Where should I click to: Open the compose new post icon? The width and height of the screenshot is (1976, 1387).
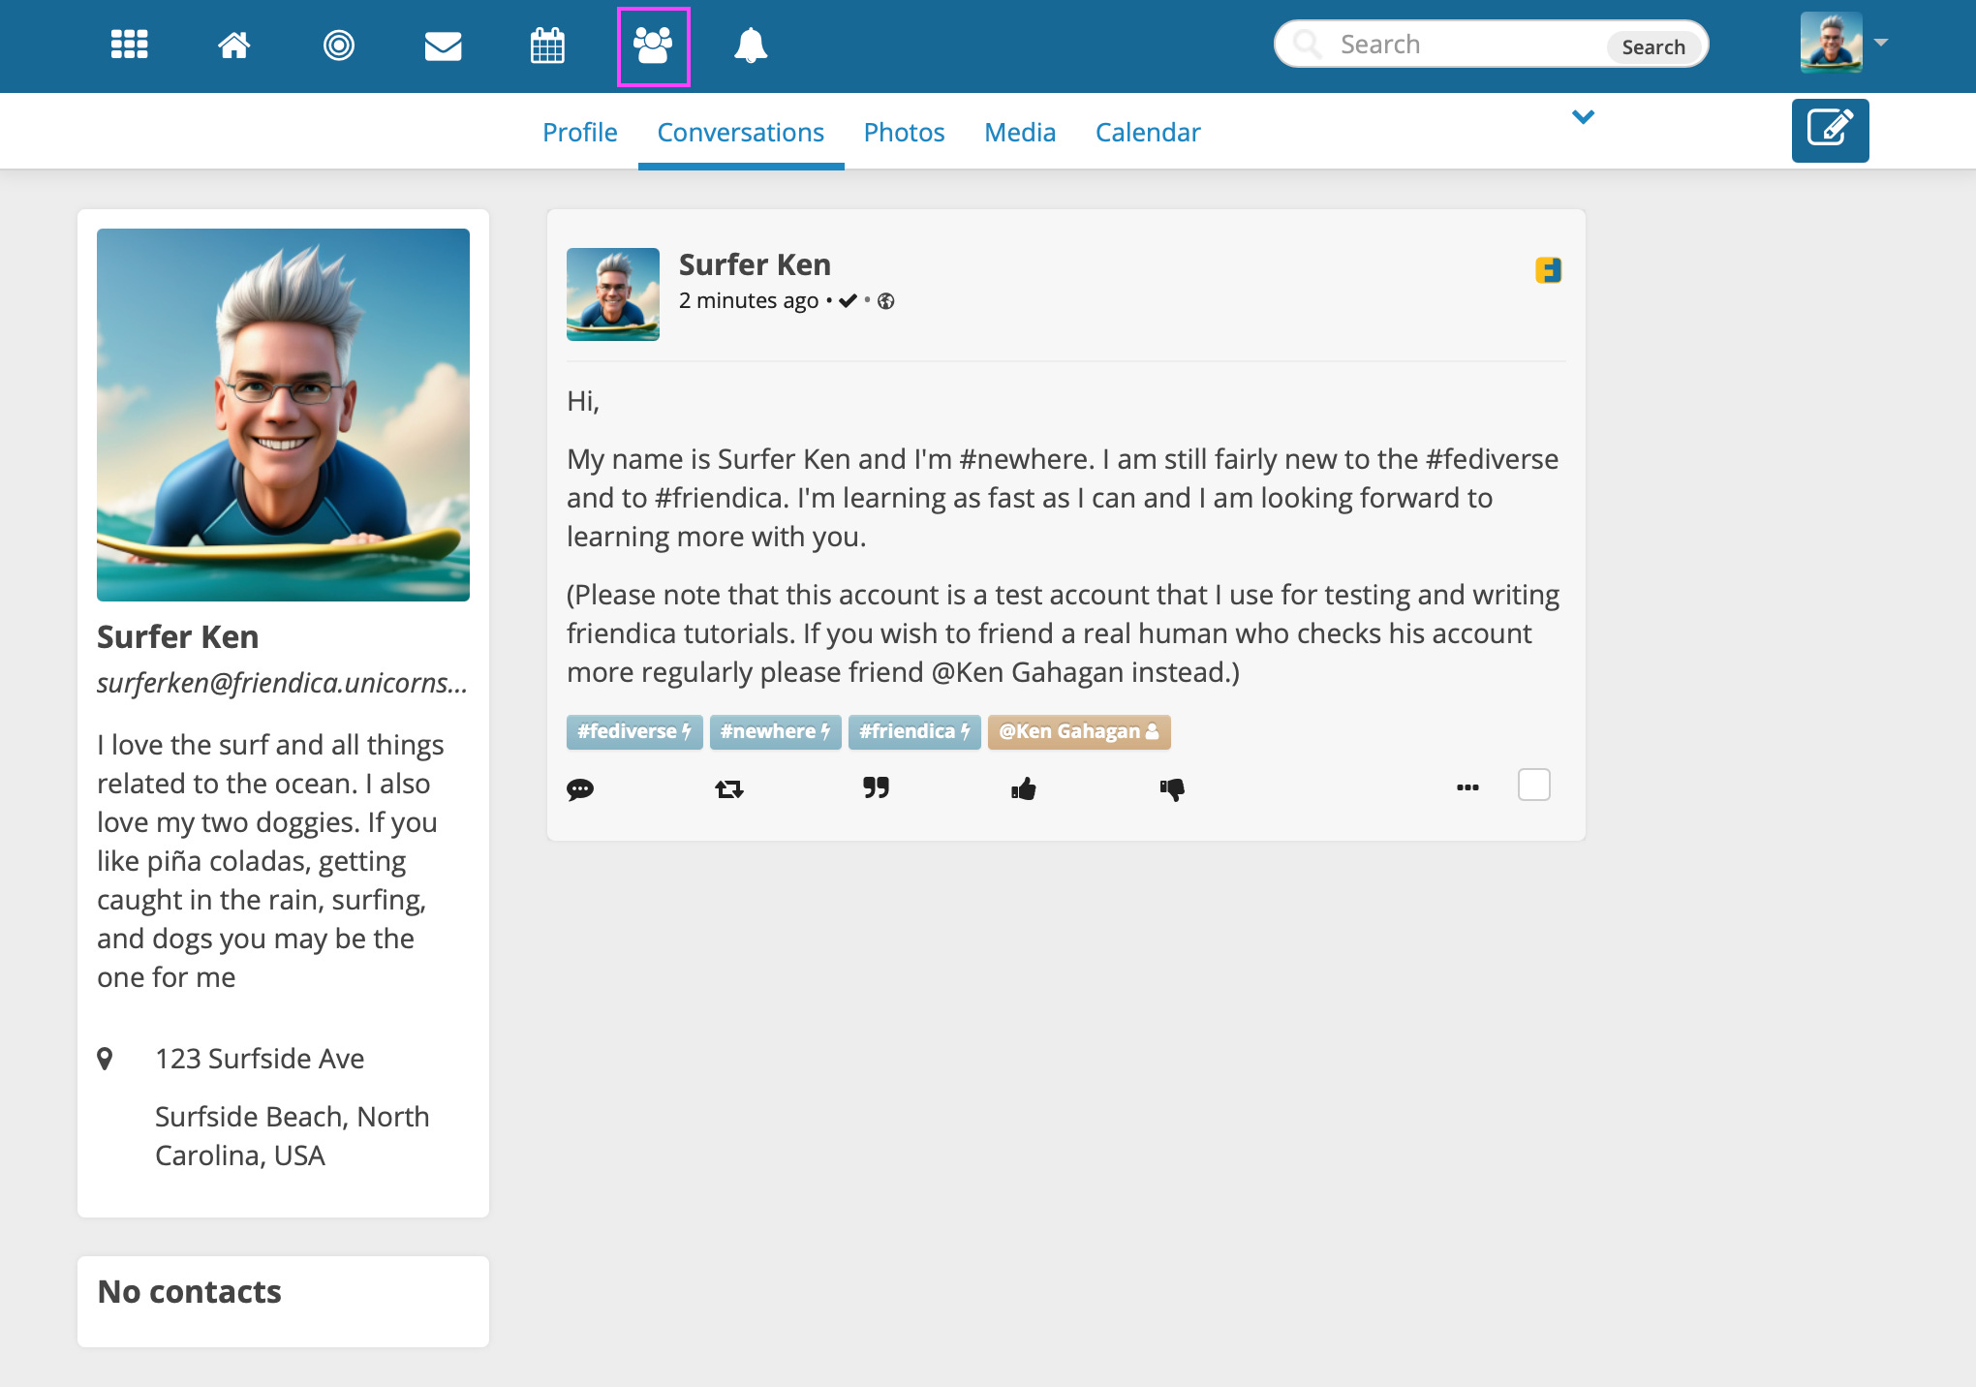pos(1830,130)
